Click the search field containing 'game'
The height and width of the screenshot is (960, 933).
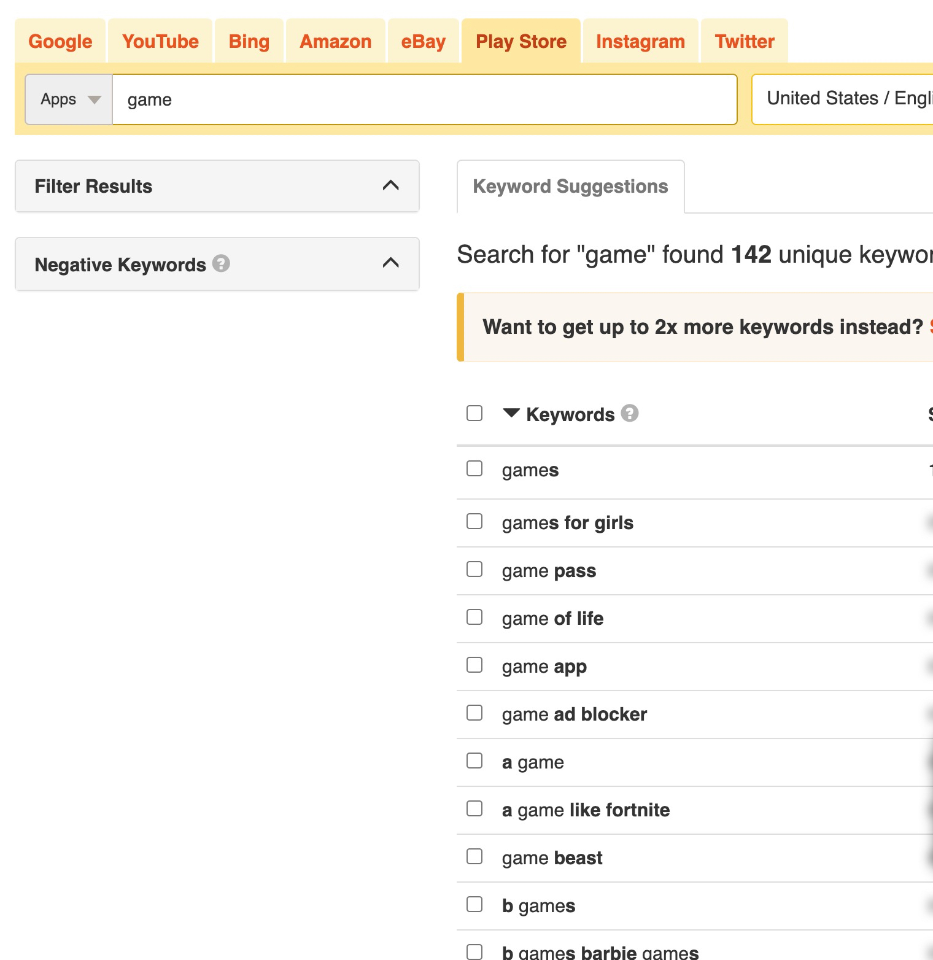click(x=424, y=99)
